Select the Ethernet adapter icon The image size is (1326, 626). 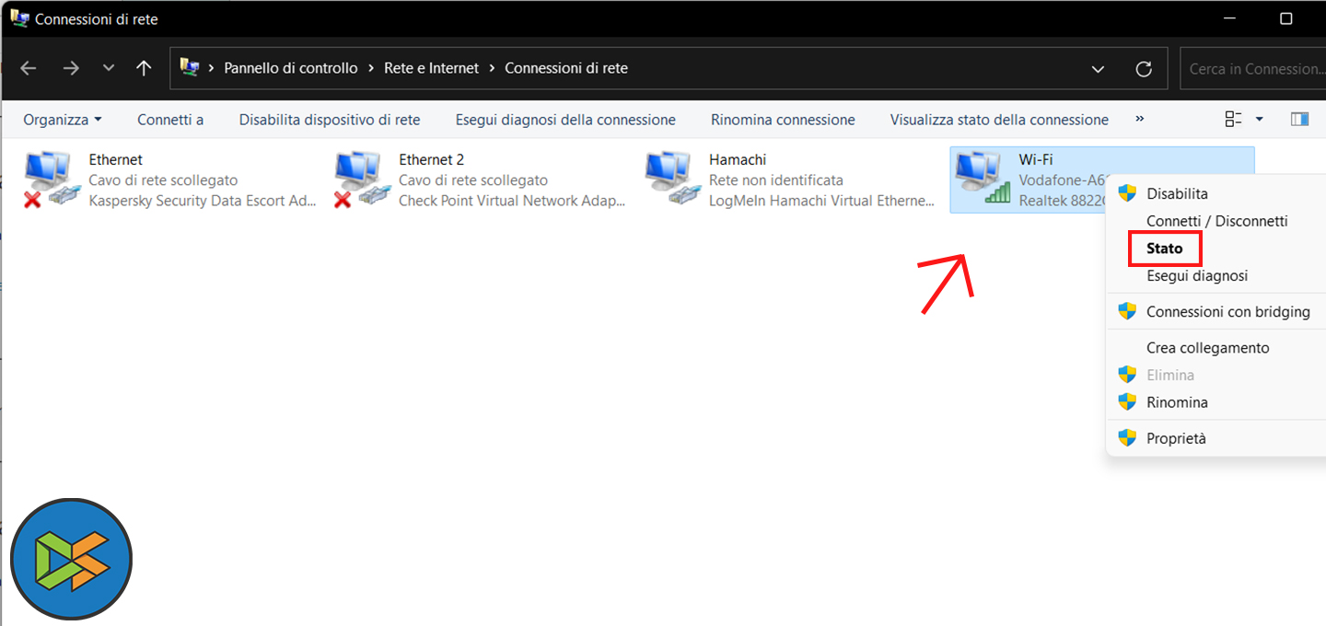52,180
